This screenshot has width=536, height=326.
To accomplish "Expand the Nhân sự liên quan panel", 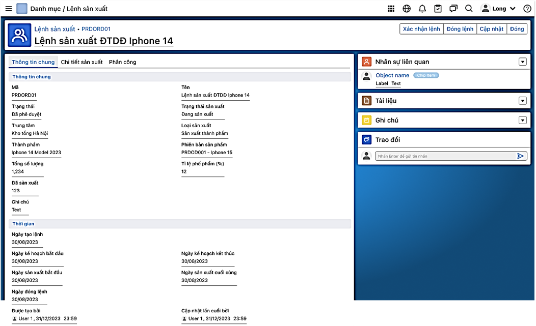I will pyautogui.click(x=522, y=62).
